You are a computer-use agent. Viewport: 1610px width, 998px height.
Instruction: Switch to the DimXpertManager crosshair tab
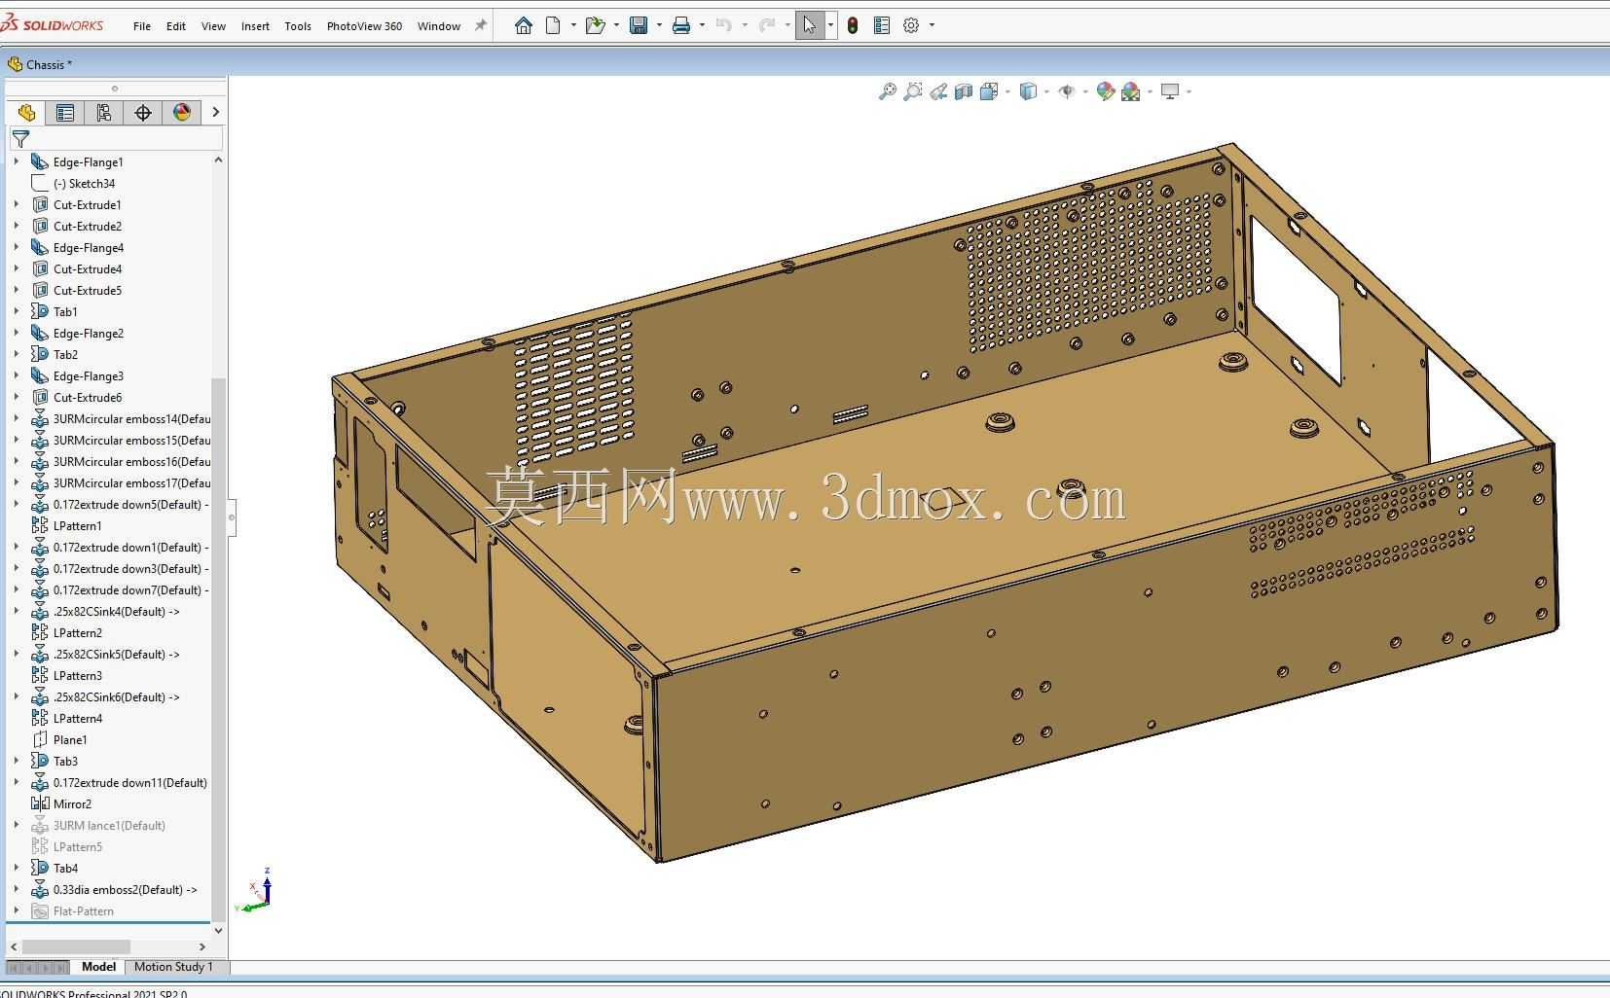pyautogui.click(x=143, y=113)
